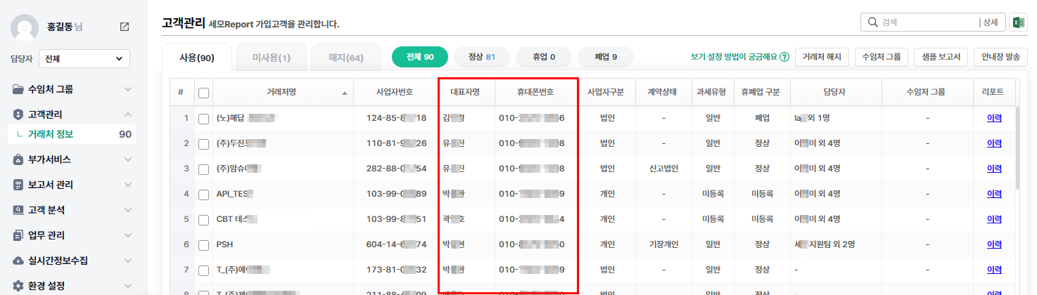1037x295 pixels.
Task: Click the 수임처 그룹 folder icon in sidebar
Action: pos(18,89)
